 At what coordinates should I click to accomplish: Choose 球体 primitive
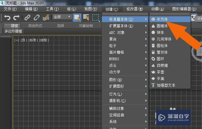click(x=170, y=32)
